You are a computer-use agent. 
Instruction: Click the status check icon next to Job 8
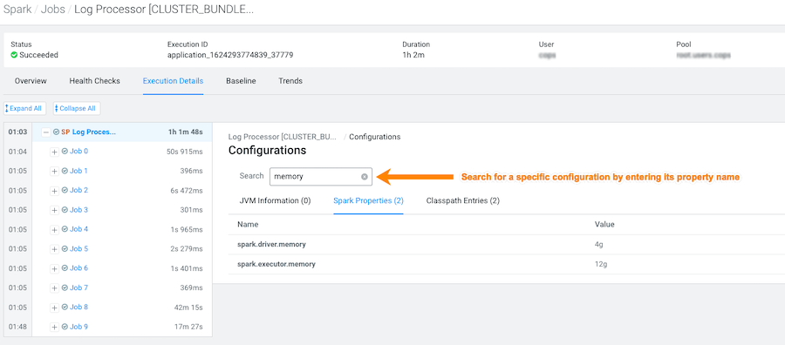[65, 307]
